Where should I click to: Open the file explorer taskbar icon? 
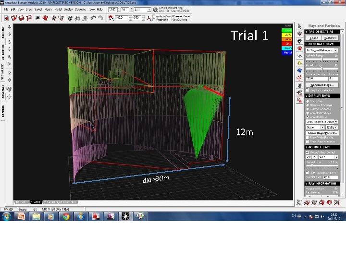[x=36, y=216]
